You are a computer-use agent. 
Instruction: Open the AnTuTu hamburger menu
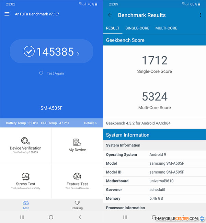pos(7,14)
